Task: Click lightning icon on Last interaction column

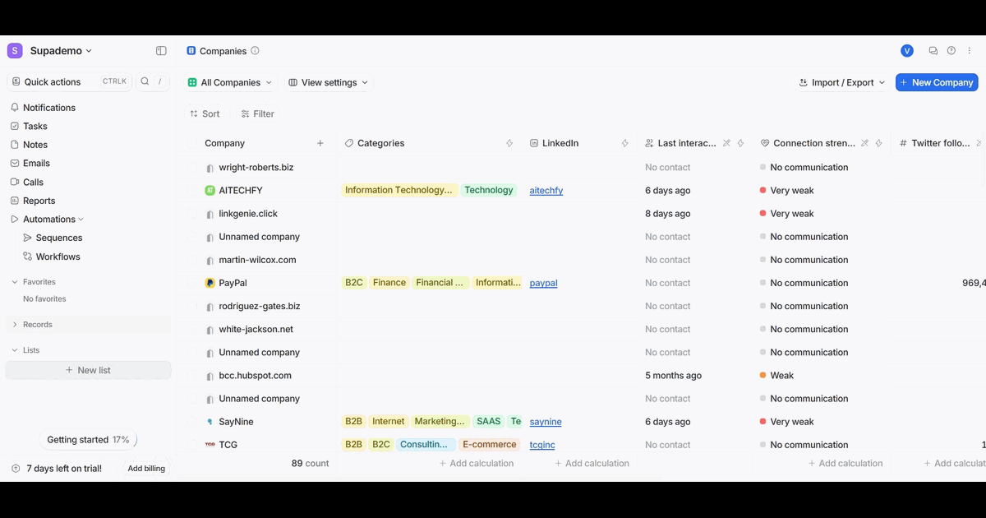Action: pyautogui.click(x=740, y=143)
